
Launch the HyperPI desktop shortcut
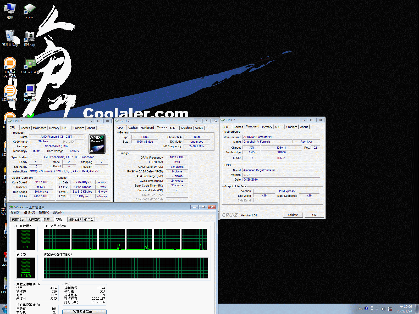tap(30, 93)
